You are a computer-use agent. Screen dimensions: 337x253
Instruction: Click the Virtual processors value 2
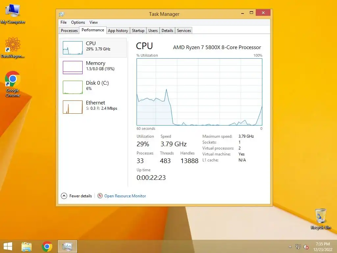pyautogui.click(x=240, y=148)
